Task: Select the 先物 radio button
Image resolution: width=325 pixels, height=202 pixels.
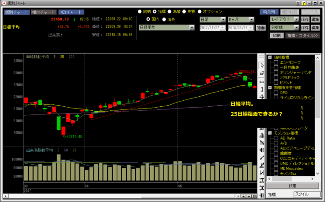Action: (x=184, y=12)
